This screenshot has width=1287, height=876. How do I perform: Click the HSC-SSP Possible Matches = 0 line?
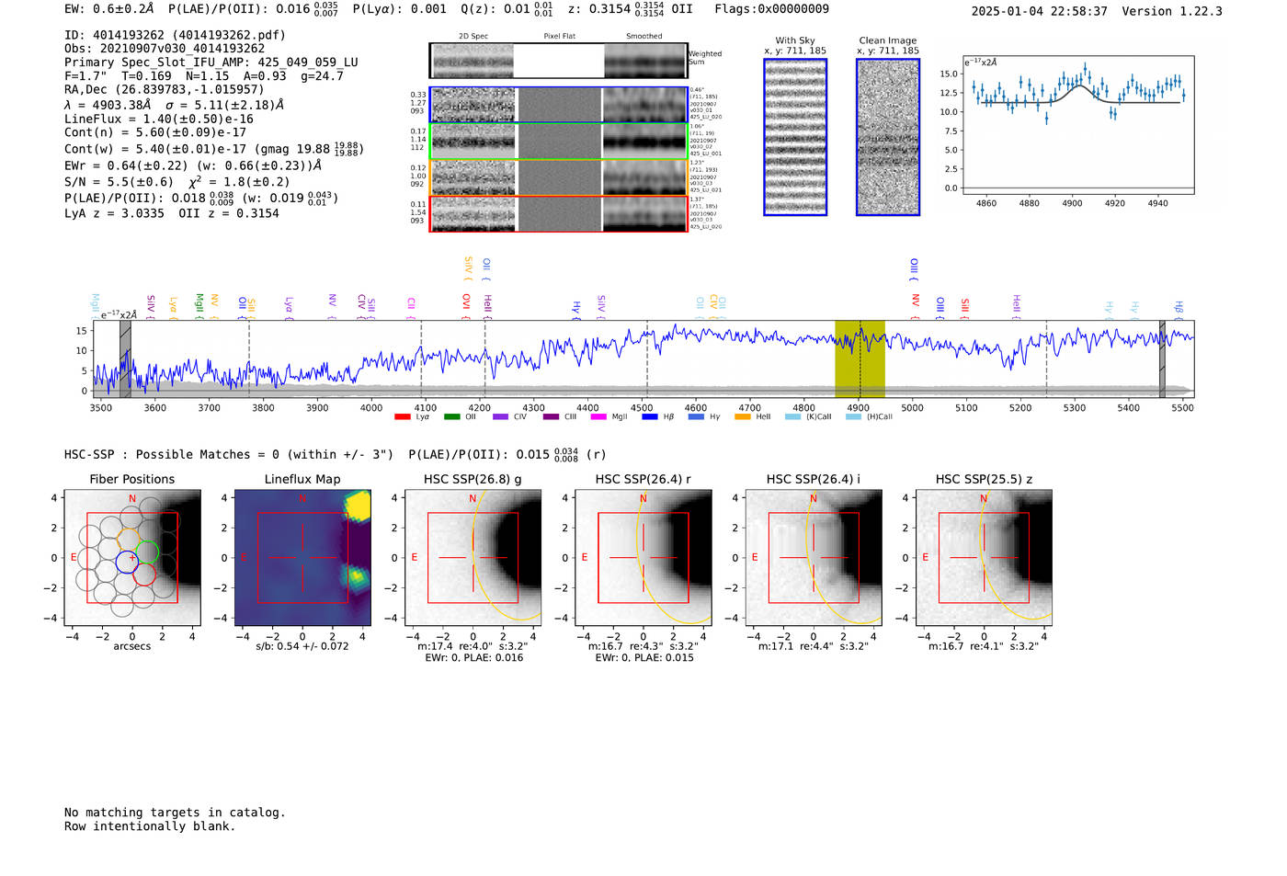[229, 454]
